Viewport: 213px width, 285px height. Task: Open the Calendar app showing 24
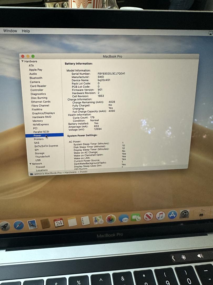coord(58,223)
